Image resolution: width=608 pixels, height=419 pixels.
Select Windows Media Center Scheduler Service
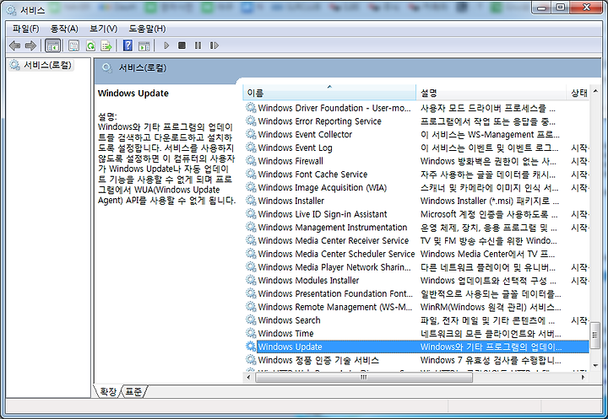[417, 254]
